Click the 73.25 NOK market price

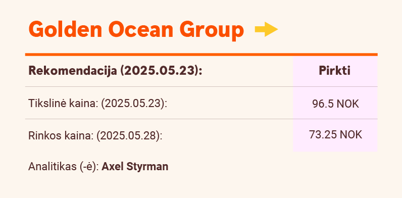pos(335,135)
